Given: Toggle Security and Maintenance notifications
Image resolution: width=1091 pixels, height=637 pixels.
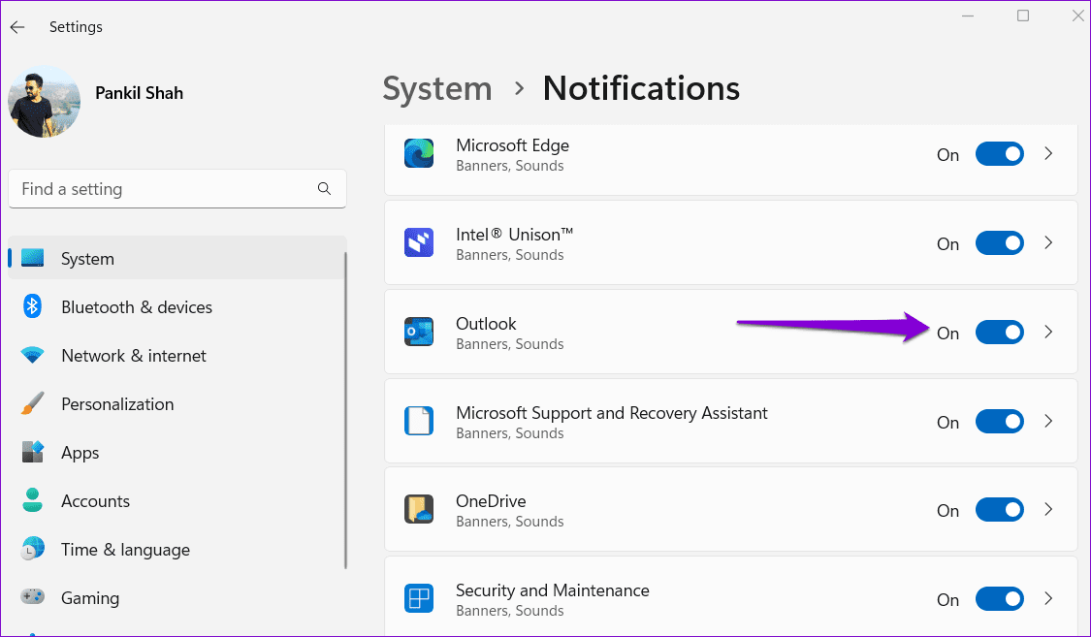Looking at the screenshot, I should tap(999, 599).
